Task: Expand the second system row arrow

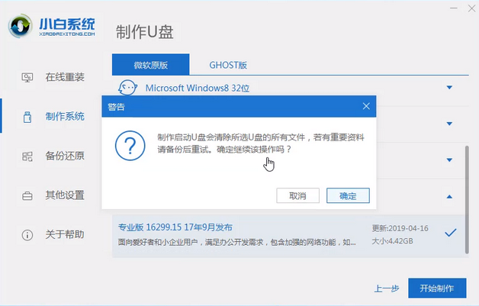Action: 449,124
